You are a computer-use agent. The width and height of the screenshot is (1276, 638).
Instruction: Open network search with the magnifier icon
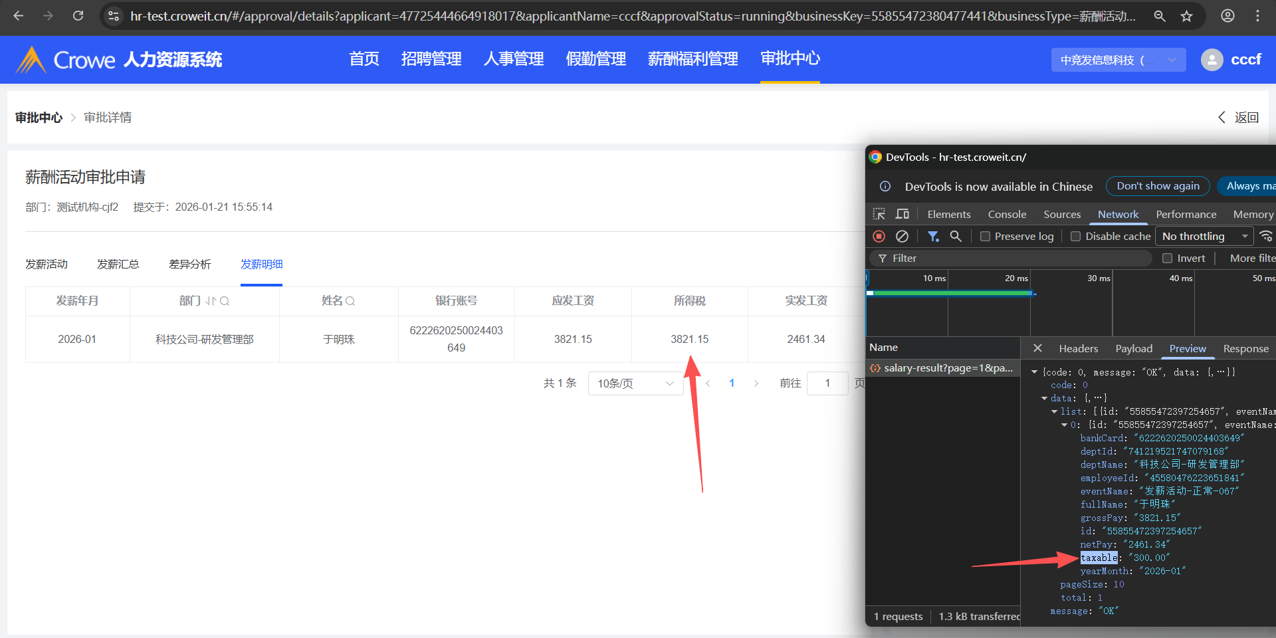coord(956,237)
